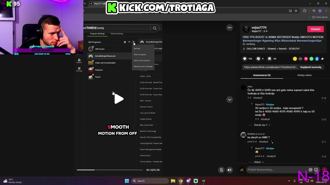This screenshot has height=185, width=330.
Task: Go to next video with down chevron
Action: click(229, 99)
